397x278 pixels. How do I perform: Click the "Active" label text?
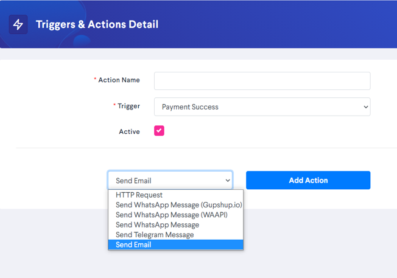tap(129, 131)
